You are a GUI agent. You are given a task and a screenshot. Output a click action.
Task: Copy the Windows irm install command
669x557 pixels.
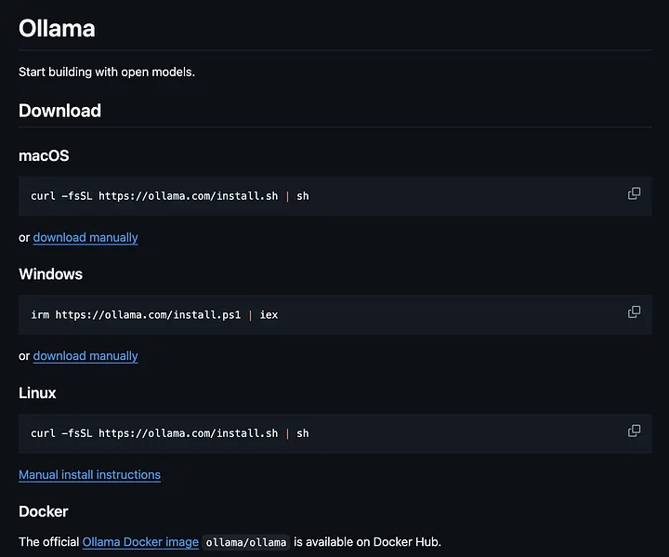[634, 312]
